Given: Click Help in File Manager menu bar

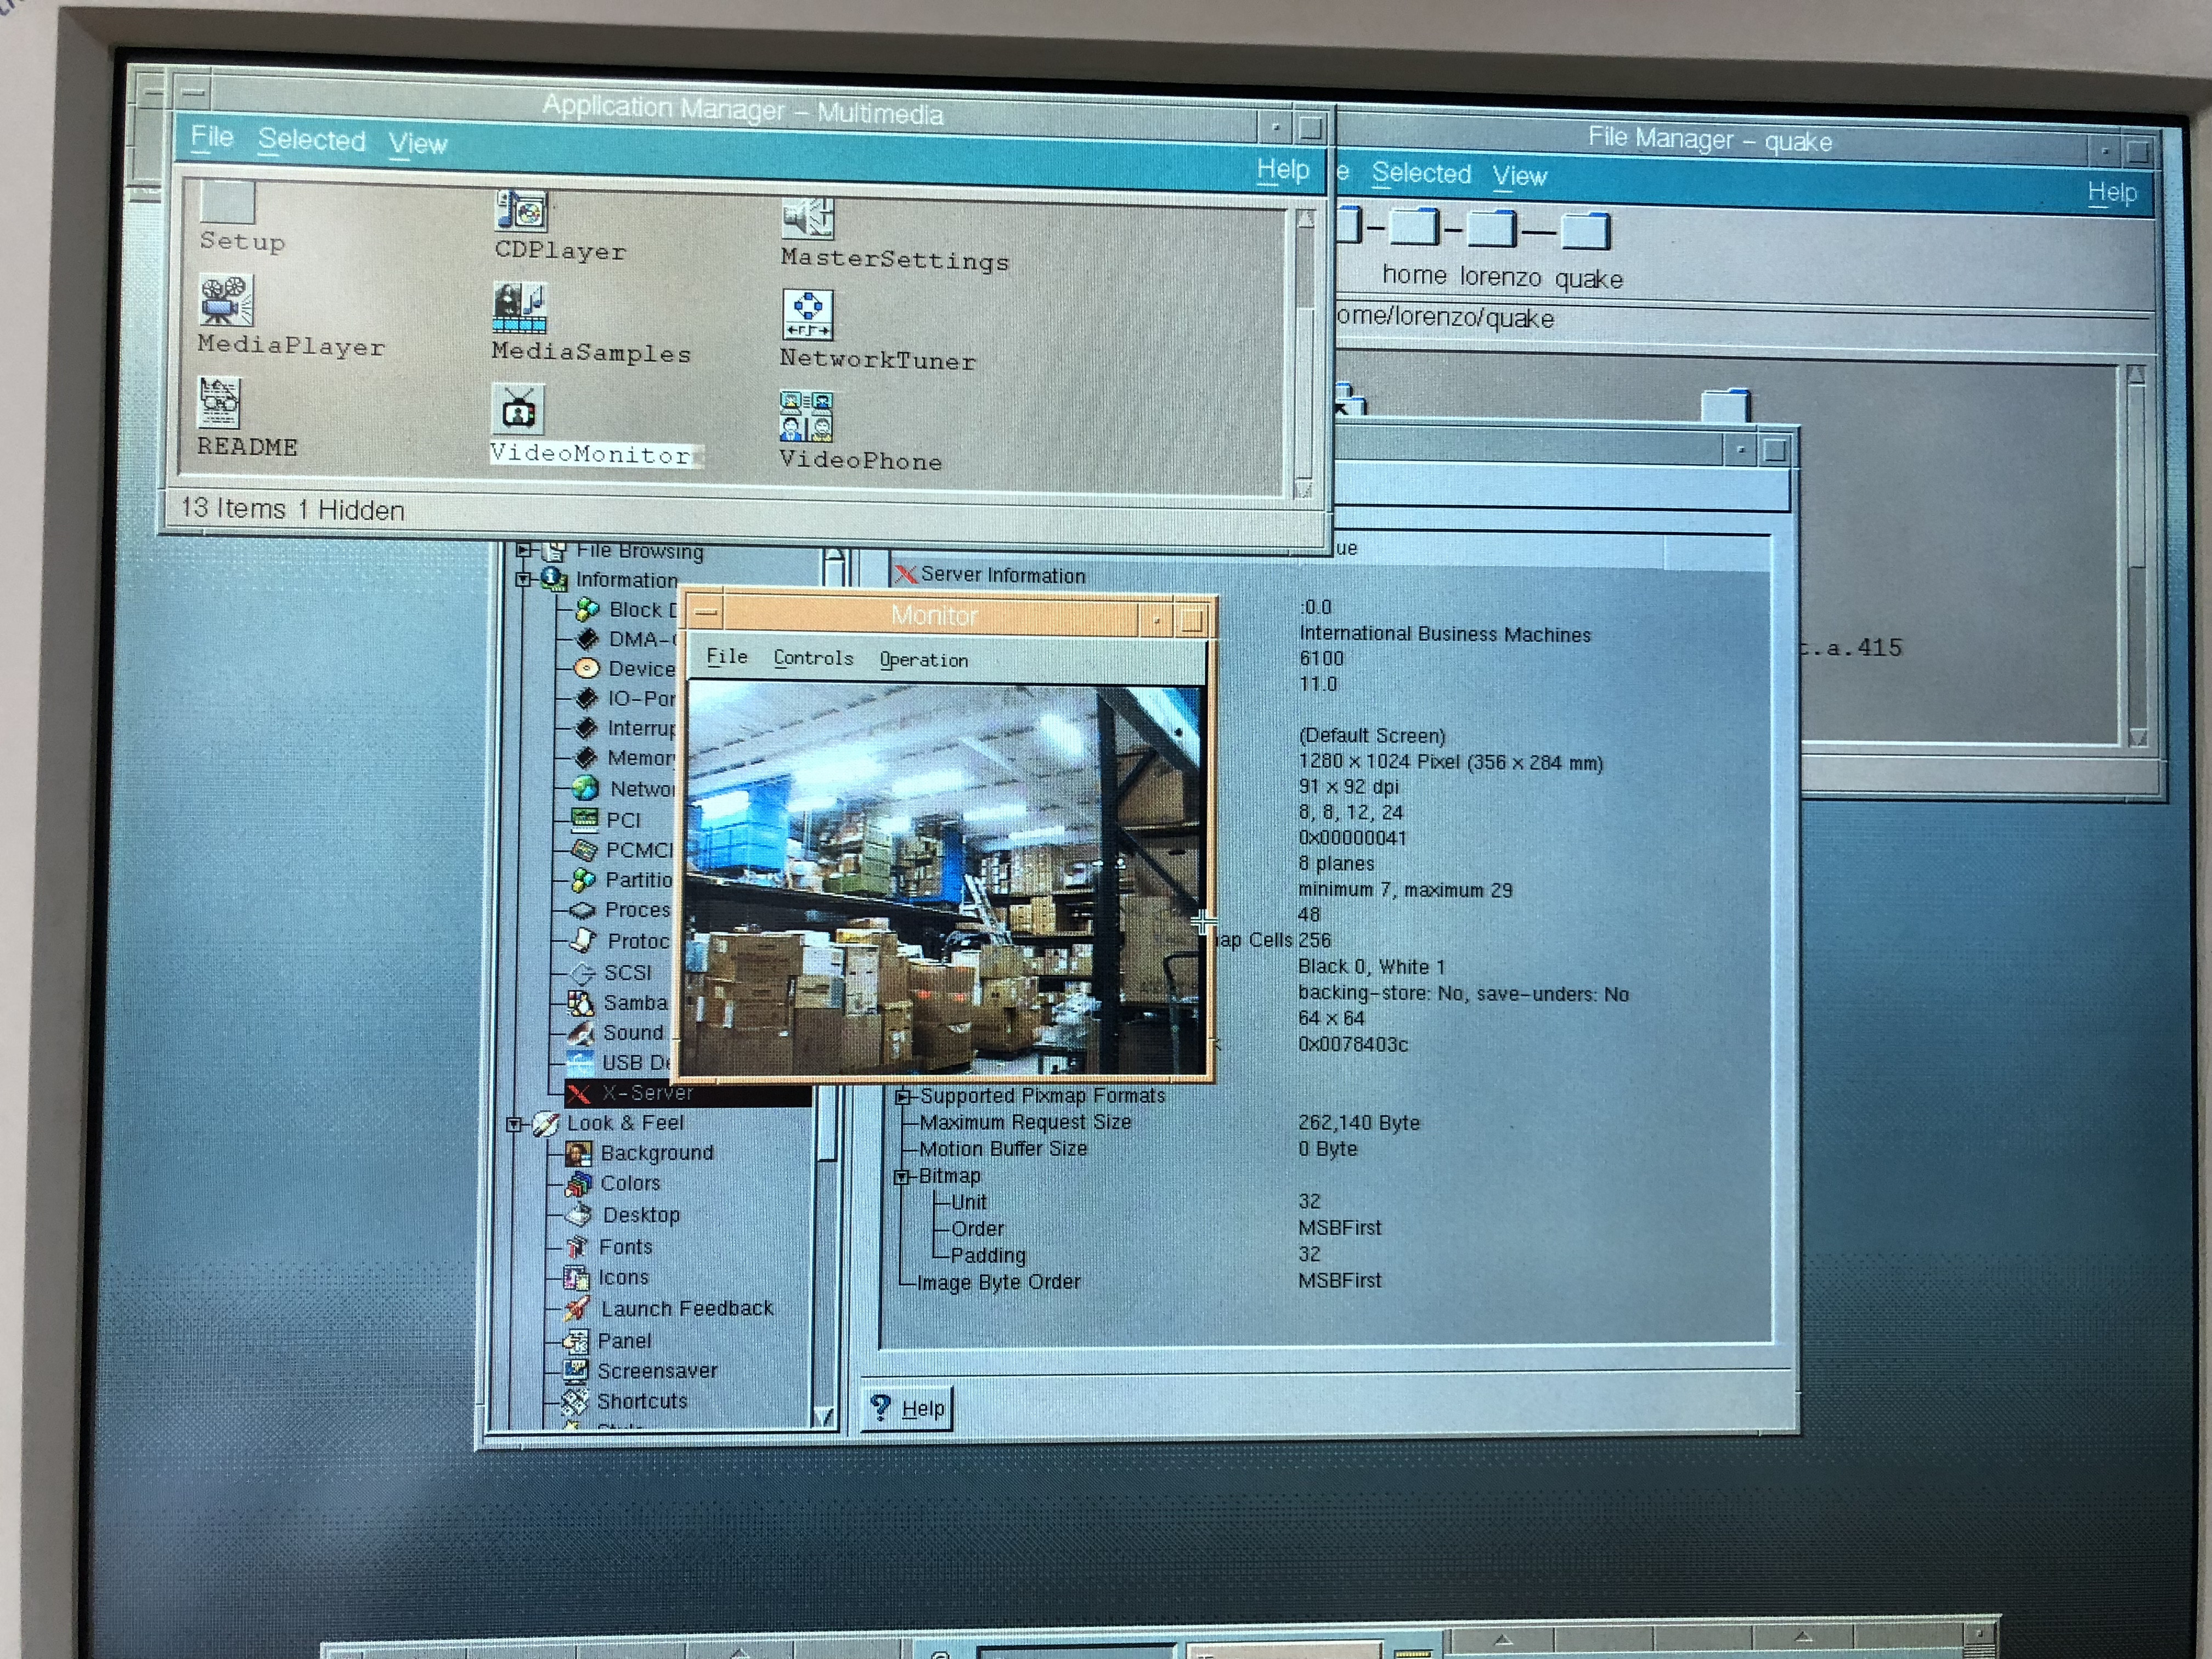Looking at the screenshot, I should 2111,192.
